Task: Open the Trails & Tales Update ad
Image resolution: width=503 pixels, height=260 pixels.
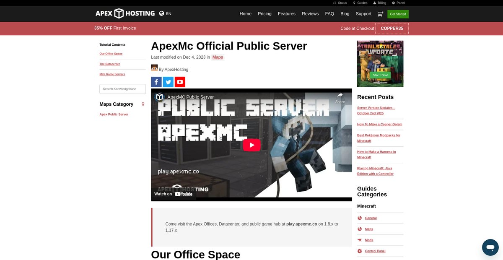Action: [380, 64]
